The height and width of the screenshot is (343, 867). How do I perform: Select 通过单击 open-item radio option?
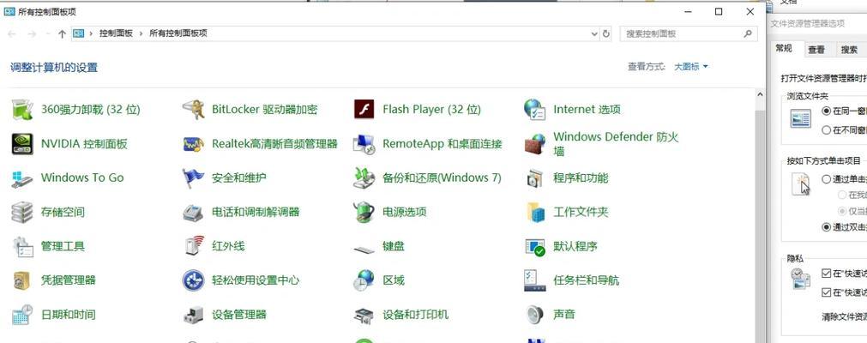click(826, 179)
